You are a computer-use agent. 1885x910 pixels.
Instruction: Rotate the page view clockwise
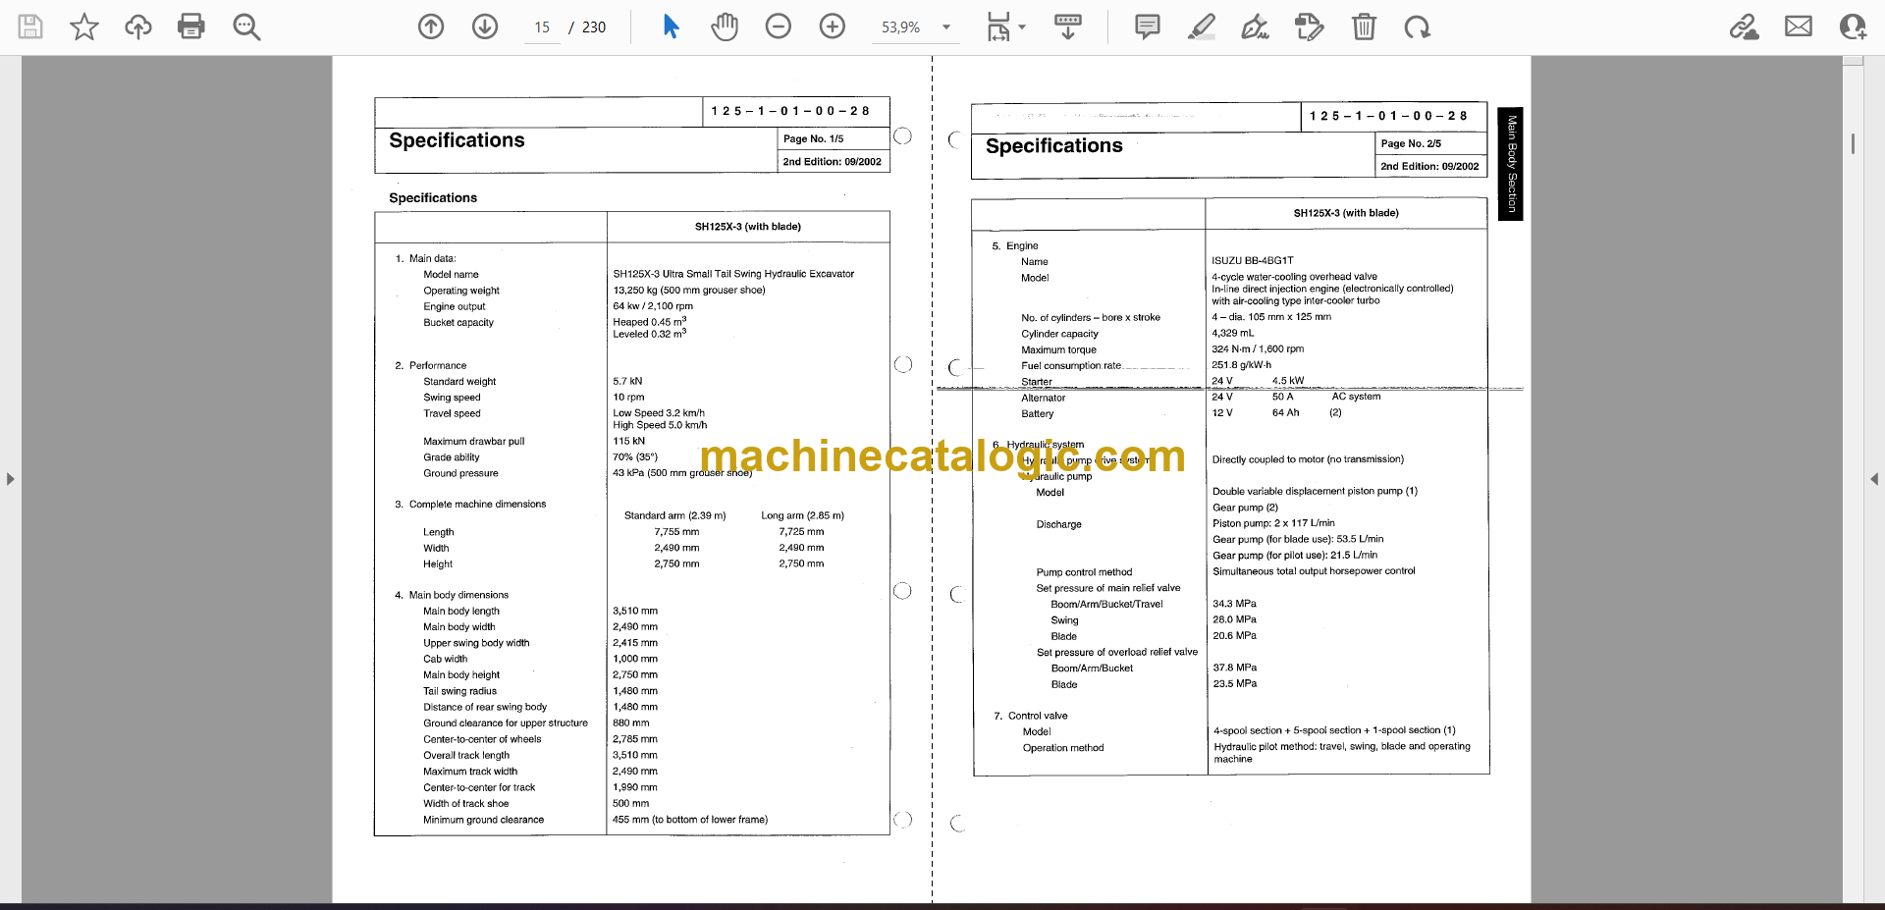1417,27
